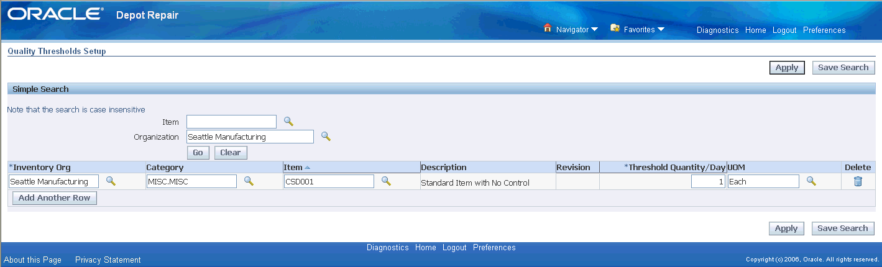Click the Diagnostics footer link
Viewport: 882px width, 267px height.
[x=388, y=247]
